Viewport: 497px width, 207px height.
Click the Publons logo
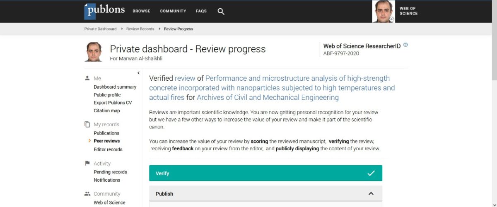click(104, 11)
